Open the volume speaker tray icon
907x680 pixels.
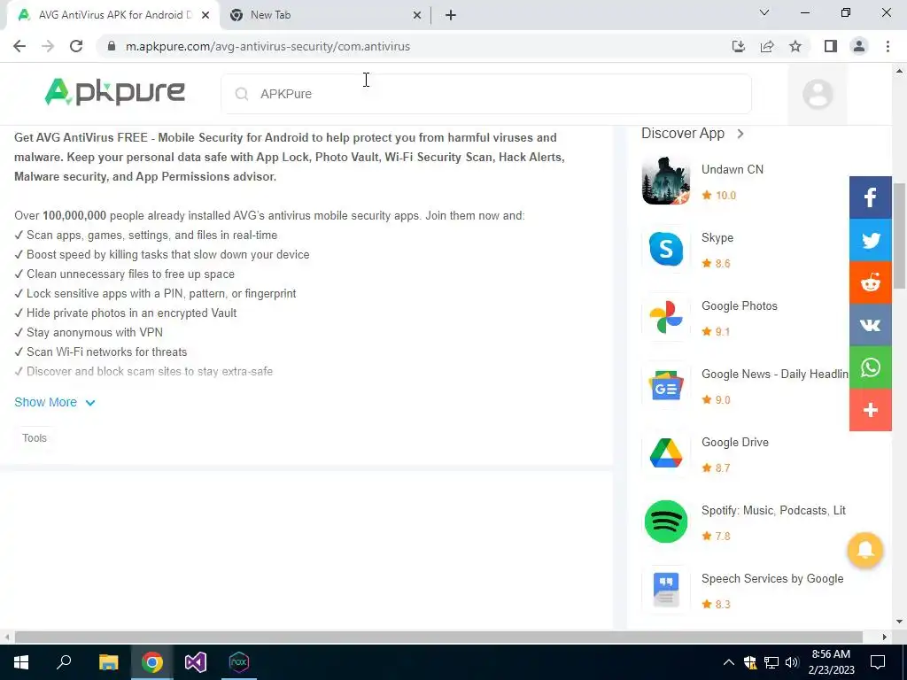[792, 662]
